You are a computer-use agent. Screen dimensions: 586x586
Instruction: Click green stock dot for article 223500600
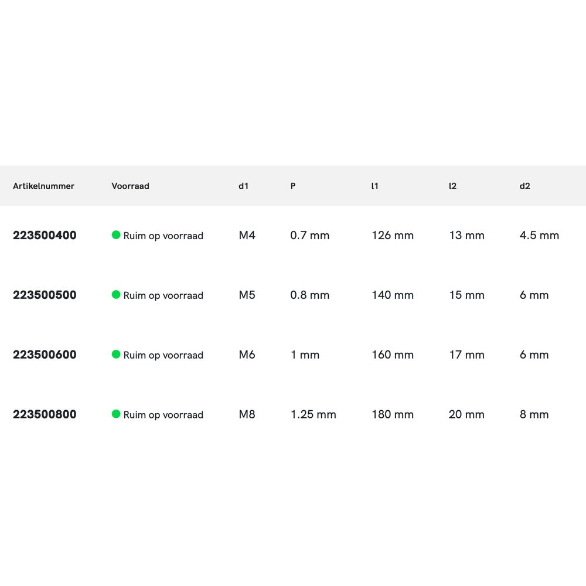(x=116, y=355)
